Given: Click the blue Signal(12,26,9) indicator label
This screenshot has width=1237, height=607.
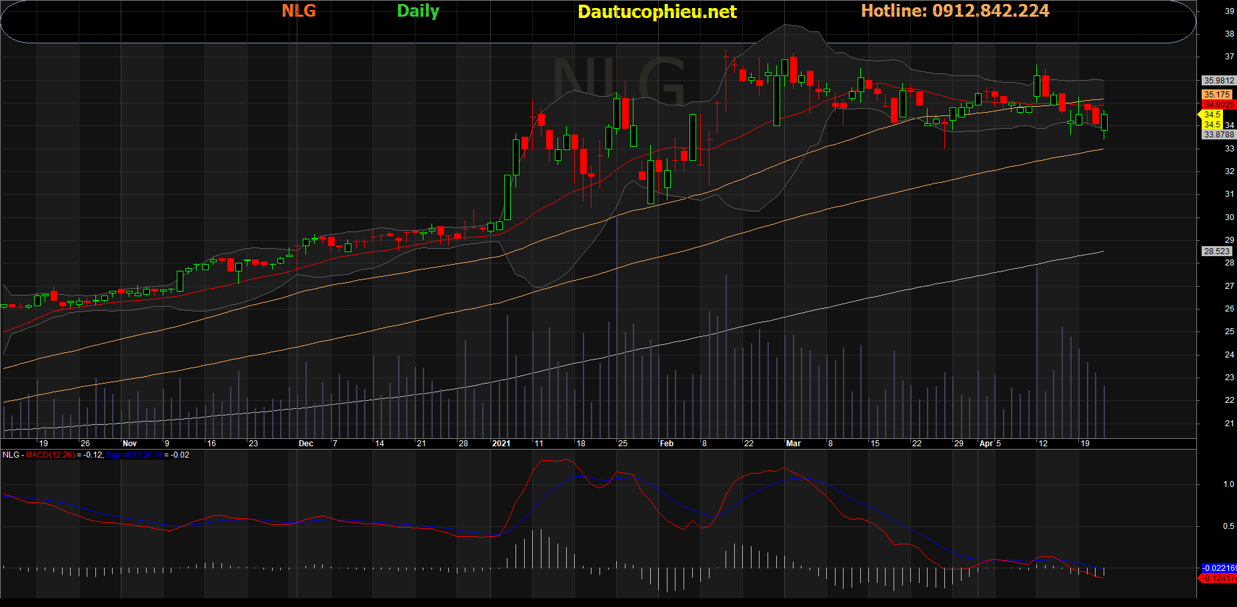Looking at the screenshot, I should pyautogui.click(x=133, y=455).
